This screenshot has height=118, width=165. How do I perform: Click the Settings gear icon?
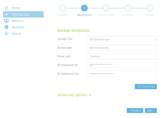pyautogui.click(x=7, y=27)
